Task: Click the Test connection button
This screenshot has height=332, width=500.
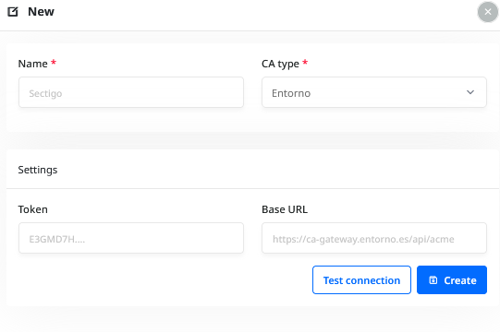Action: [361, 280]
